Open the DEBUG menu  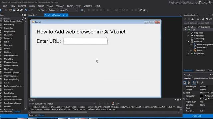coord(41,6)
